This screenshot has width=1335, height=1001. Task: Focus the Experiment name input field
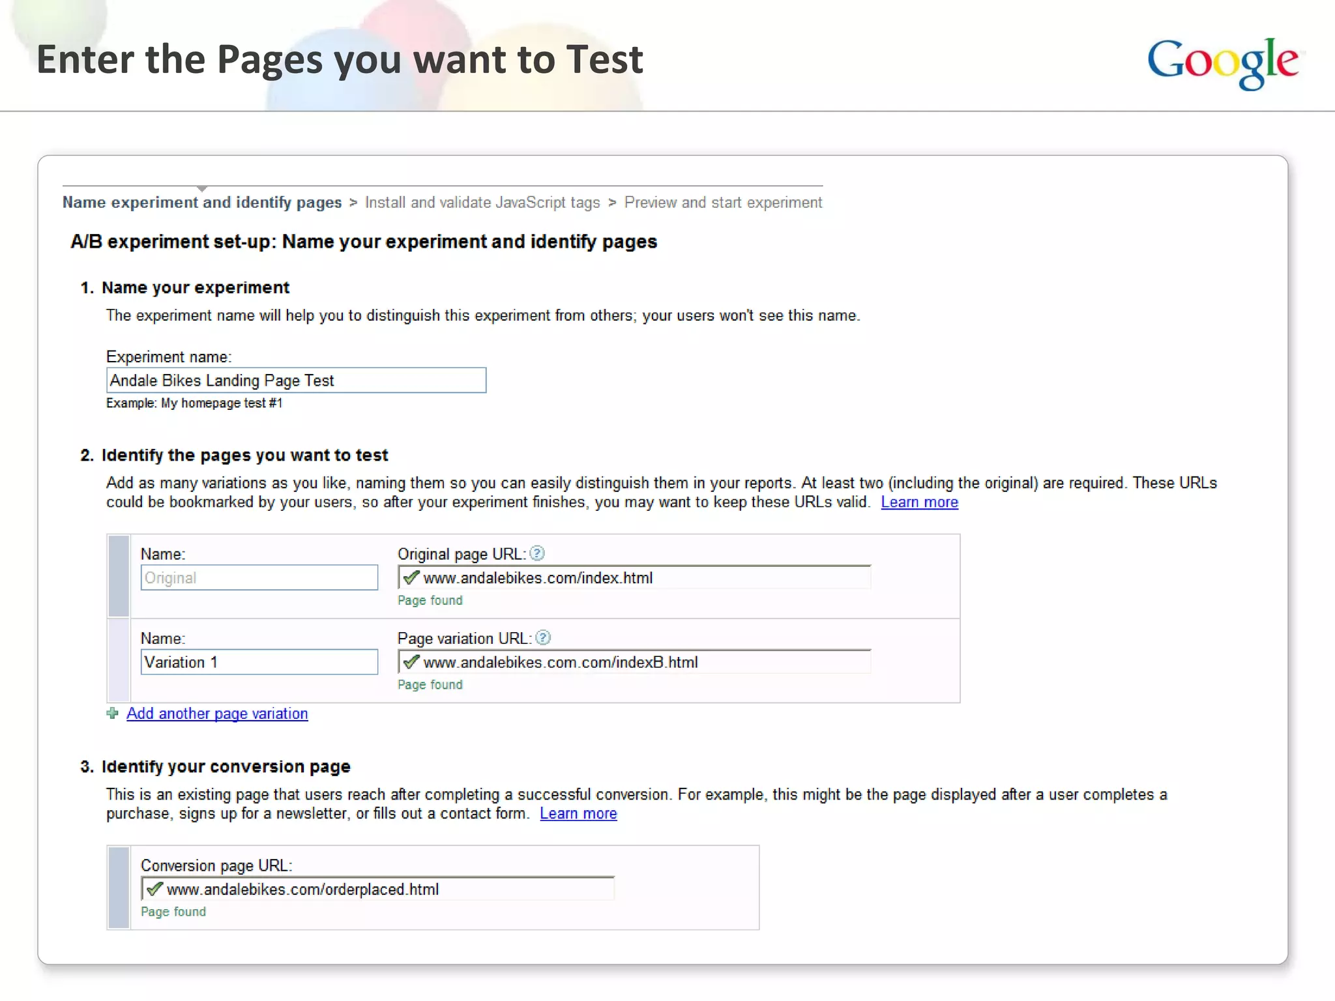pyautogui.click(x=296, y=381)
